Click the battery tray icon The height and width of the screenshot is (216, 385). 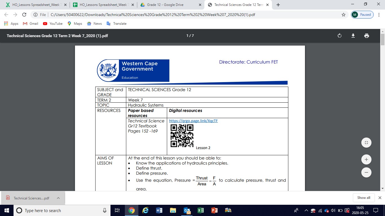click(x=340, y=210)
